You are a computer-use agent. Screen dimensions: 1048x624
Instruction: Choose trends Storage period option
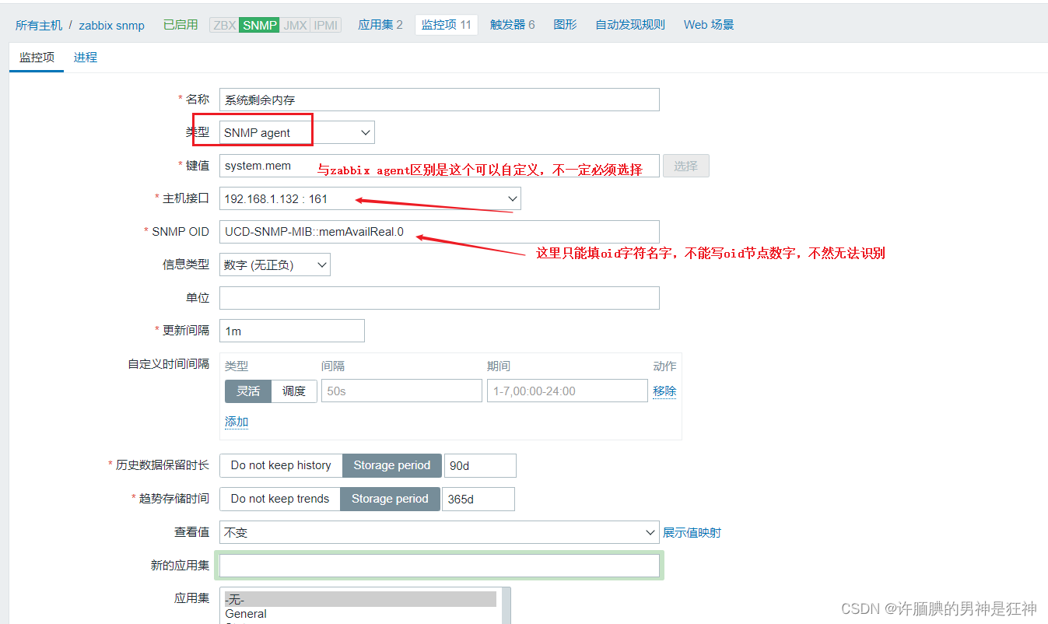pos(390,499)
